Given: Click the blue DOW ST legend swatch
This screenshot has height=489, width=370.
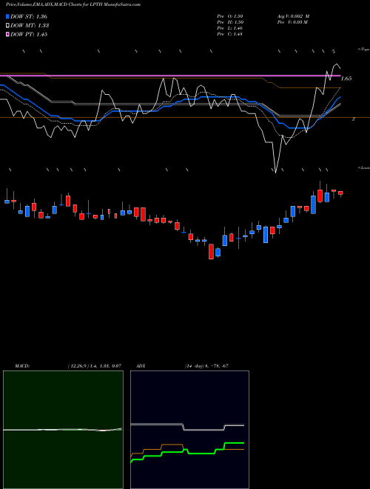Looking at the screenshot, I should [7, 16].
